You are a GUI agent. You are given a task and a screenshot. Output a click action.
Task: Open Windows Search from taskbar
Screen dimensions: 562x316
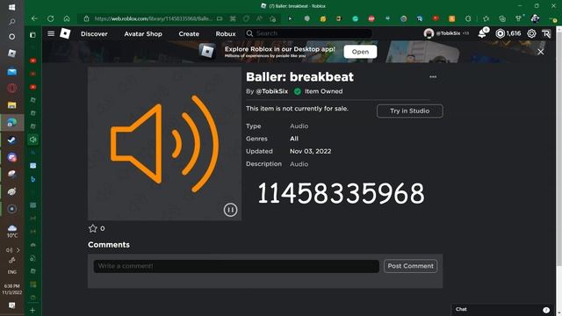point(11,22)
